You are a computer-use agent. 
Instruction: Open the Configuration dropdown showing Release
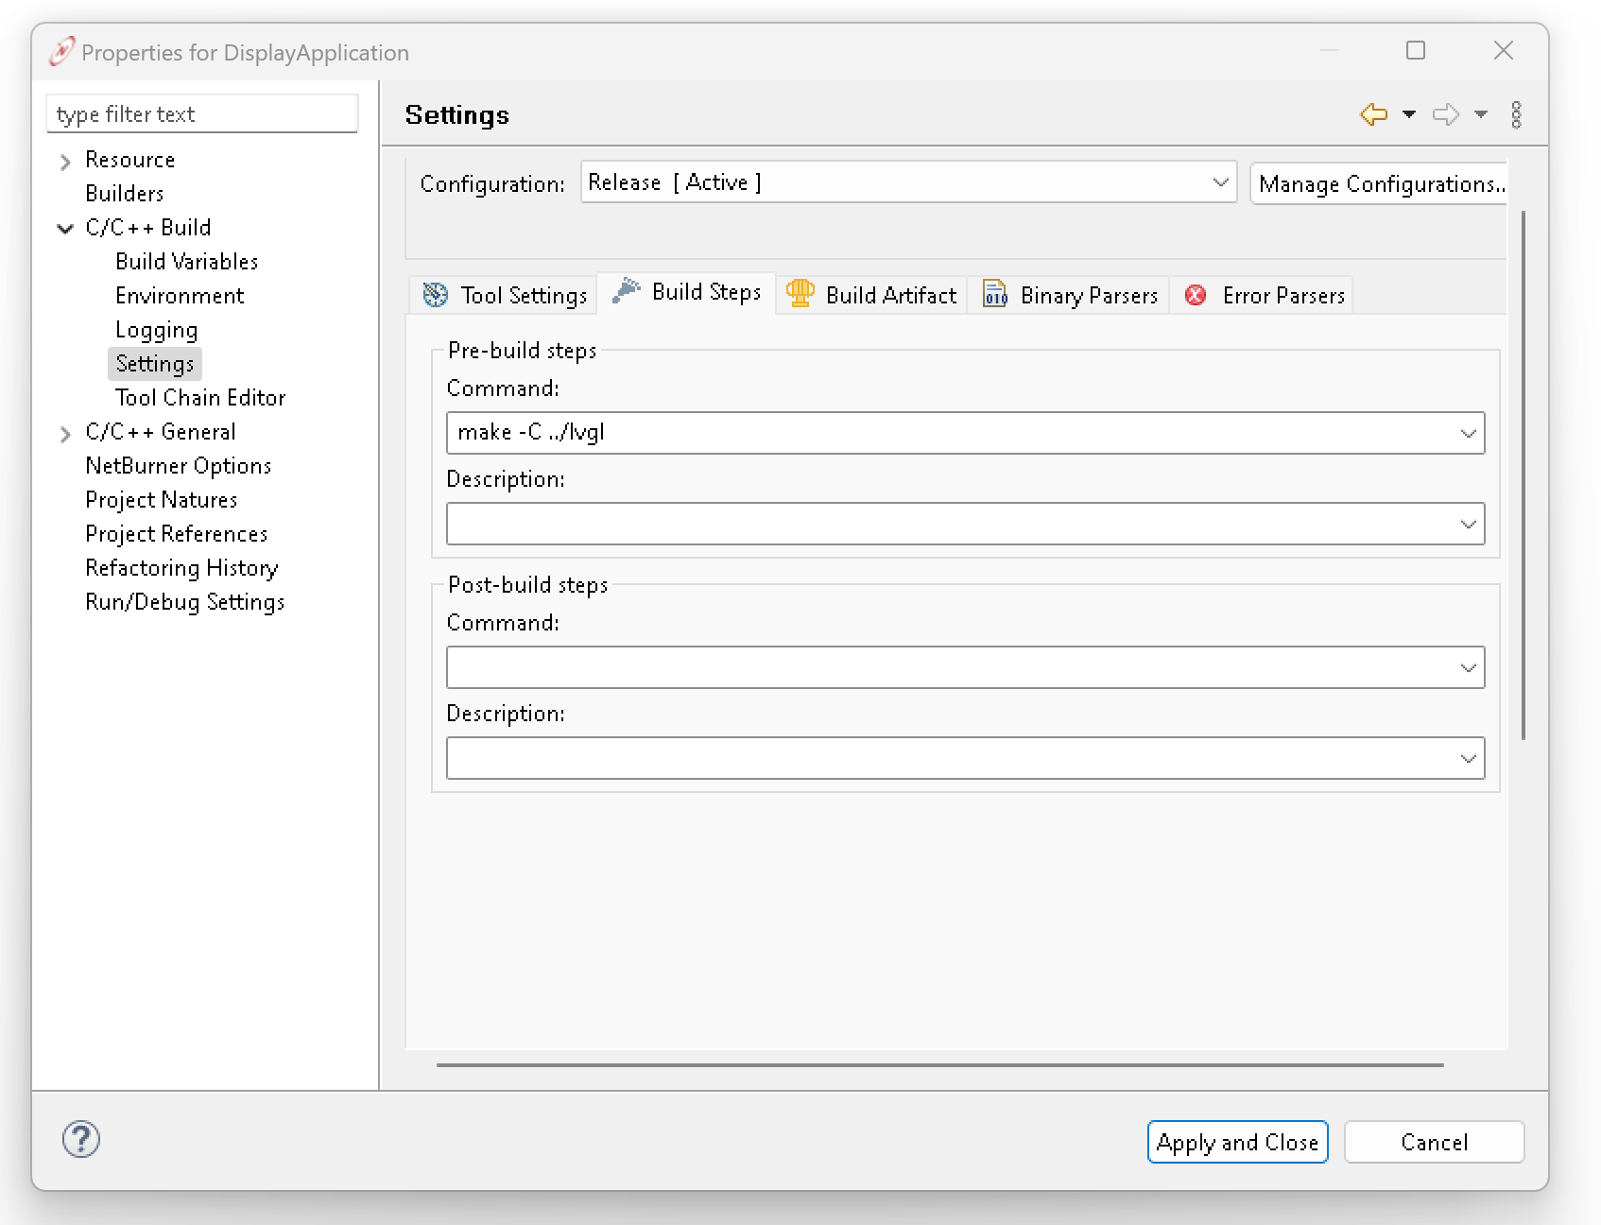click(1220, 181)
